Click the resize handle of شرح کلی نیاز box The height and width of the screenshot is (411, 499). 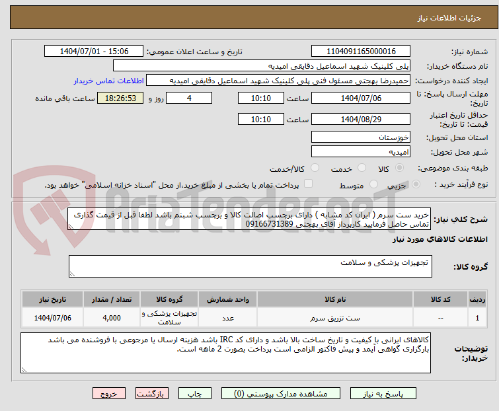(x=71, y=226)
